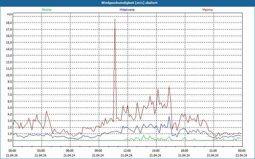
Task: Click the 7,0 y-axis value
Action: click(10, 95)
